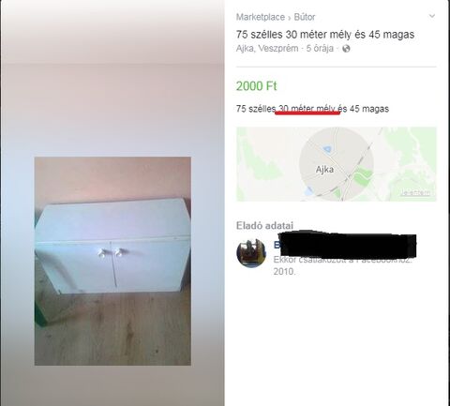Open the seller's round profile picture
Viewport: 450px width, 406px height.
click(x=251, y=253)
